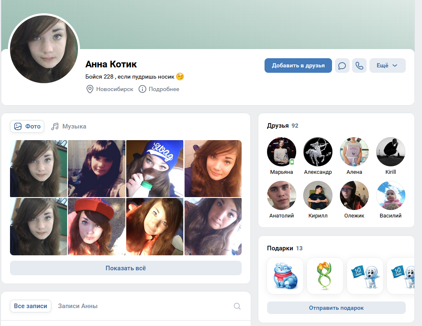Viewport: 422px width, 326px height.
Task: Click the status text Бойся 228
Action: point(130,77)
